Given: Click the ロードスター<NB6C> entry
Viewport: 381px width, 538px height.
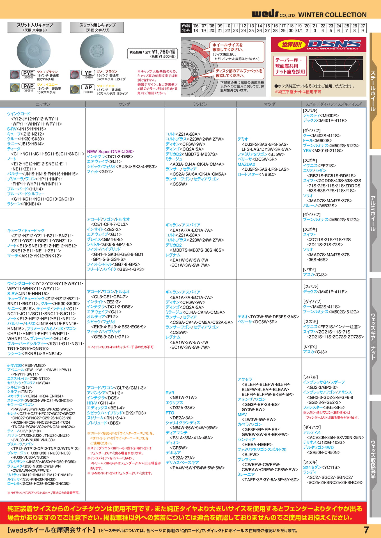Looking at the screenshot, I should [x=257, y=174].
